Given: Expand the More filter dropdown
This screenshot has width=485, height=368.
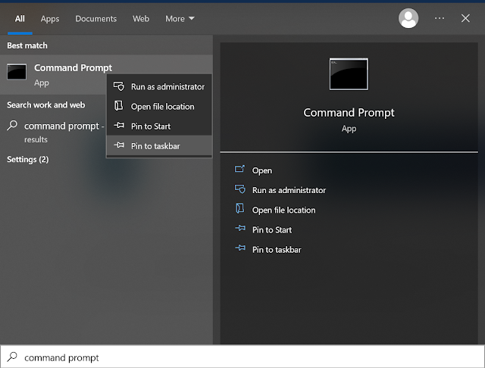Looking at the screenshot, I should [x=180, y=19].
